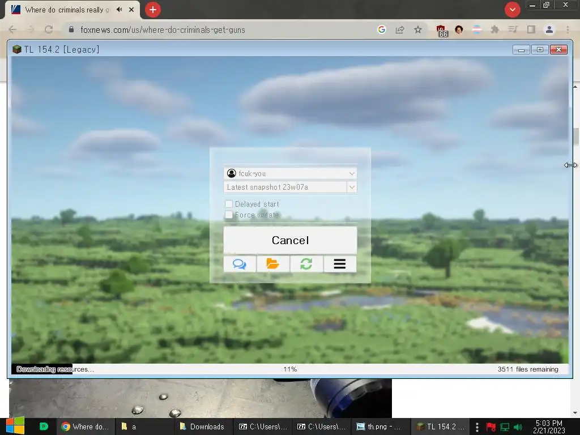The image size is (580, 435).
Task: Click the green chat app taskbar icon
Action: coord(44,427)
